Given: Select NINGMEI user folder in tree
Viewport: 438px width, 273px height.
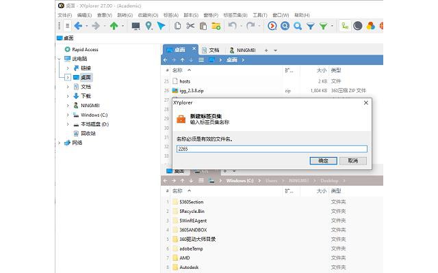Looking at the screenshot, I should [90, 106].
